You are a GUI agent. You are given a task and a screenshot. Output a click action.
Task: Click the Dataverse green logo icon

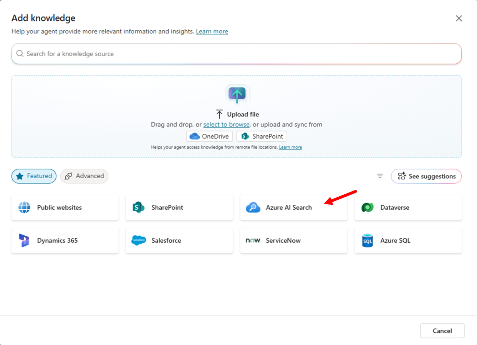[368, 207]
